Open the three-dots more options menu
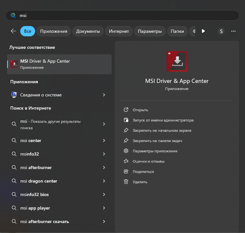245x233 pixels. click(233, 31)
